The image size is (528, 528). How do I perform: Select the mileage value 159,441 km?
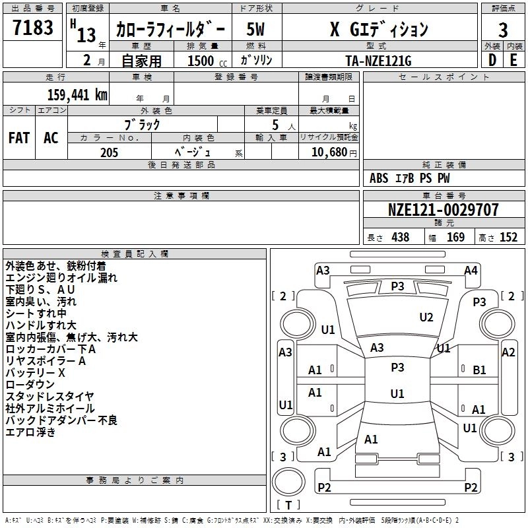tap(77, 94)
